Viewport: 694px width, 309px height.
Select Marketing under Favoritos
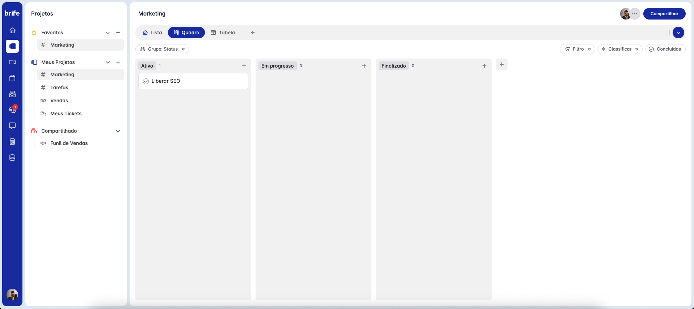click(x=80, y=45)
